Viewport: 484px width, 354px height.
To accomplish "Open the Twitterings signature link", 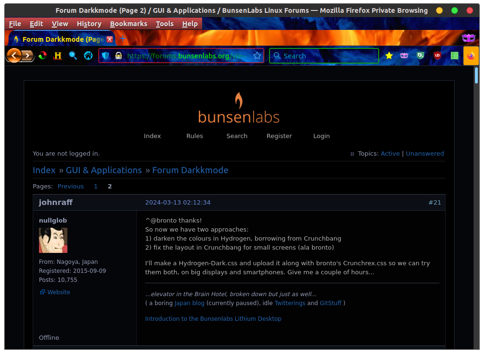I will tap(289, 303).
